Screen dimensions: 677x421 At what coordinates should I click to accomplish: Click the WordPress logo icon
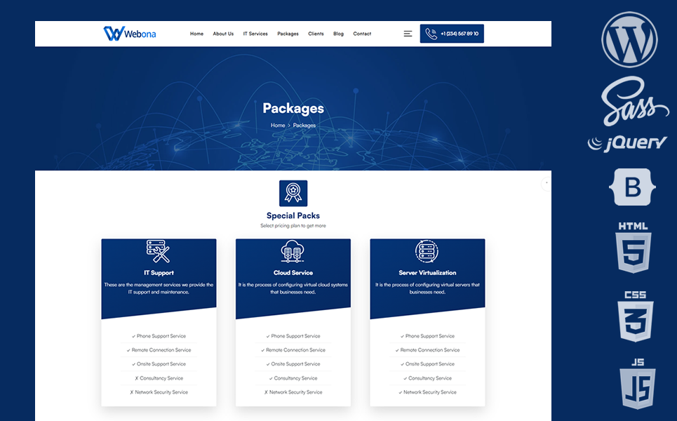click(x=629, y=39)
